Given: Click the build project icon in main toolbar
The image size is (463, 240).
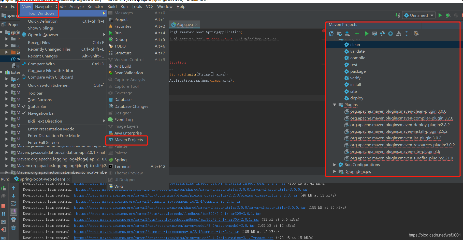Looking at the screenshot, I should [398, 15].
